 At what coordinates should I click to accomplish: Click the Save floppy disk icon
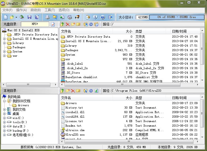(29, 17)
